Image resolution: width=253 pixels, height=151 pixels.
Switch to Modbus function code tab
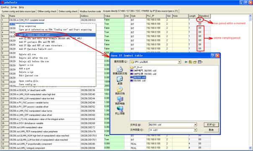[x=90, y=11]
